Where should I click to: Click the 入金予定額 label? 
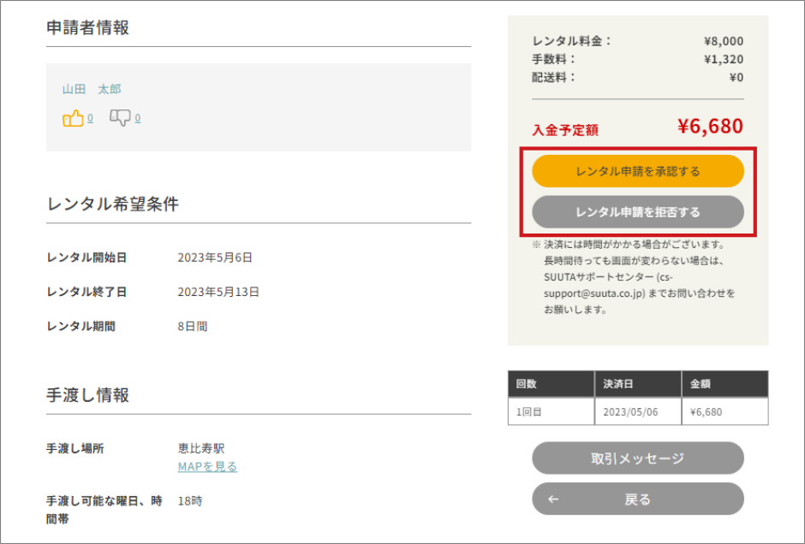(565, 130)
